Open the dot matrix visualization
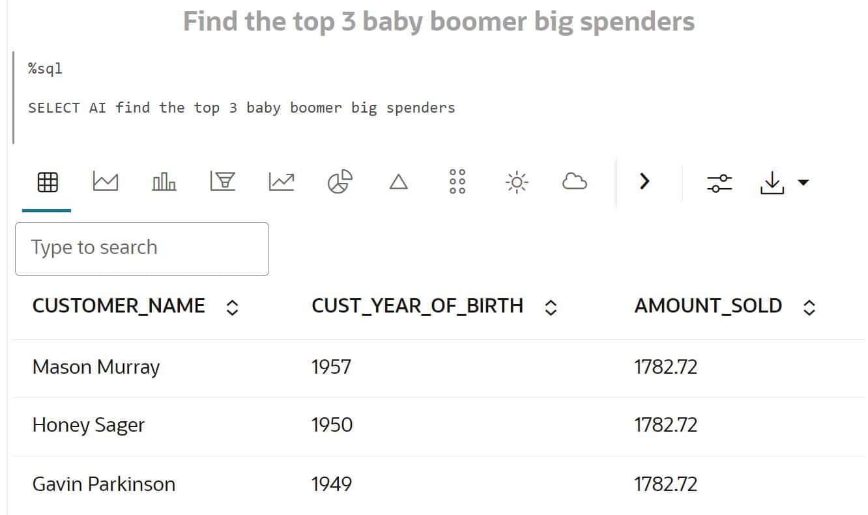This screenshot has height=515, width=868. point(457,182)
